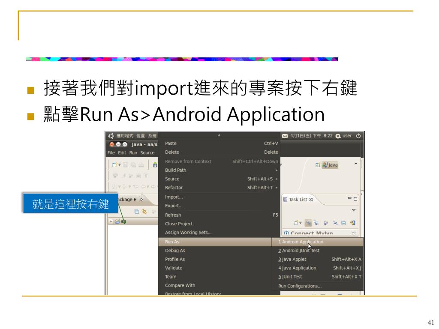Switch to the Java perspective button
439x329 pixels.
330,165
